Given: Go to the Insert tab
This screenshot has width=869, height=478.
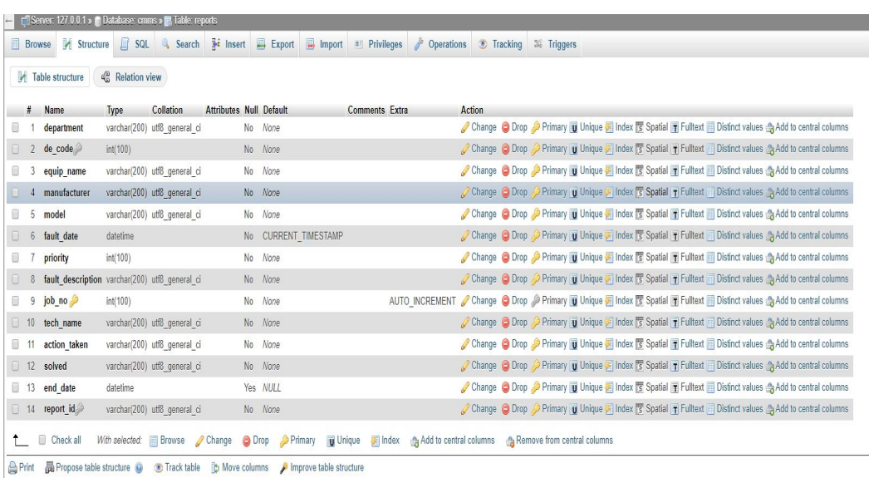Looking at the screenshot, I should click(x=228, y=44).
